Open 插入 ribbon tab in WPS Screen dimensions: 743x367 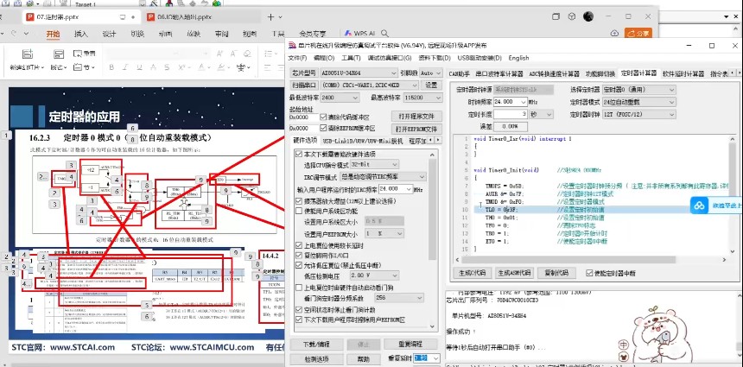pyautogui.click(x=81, y=34)
